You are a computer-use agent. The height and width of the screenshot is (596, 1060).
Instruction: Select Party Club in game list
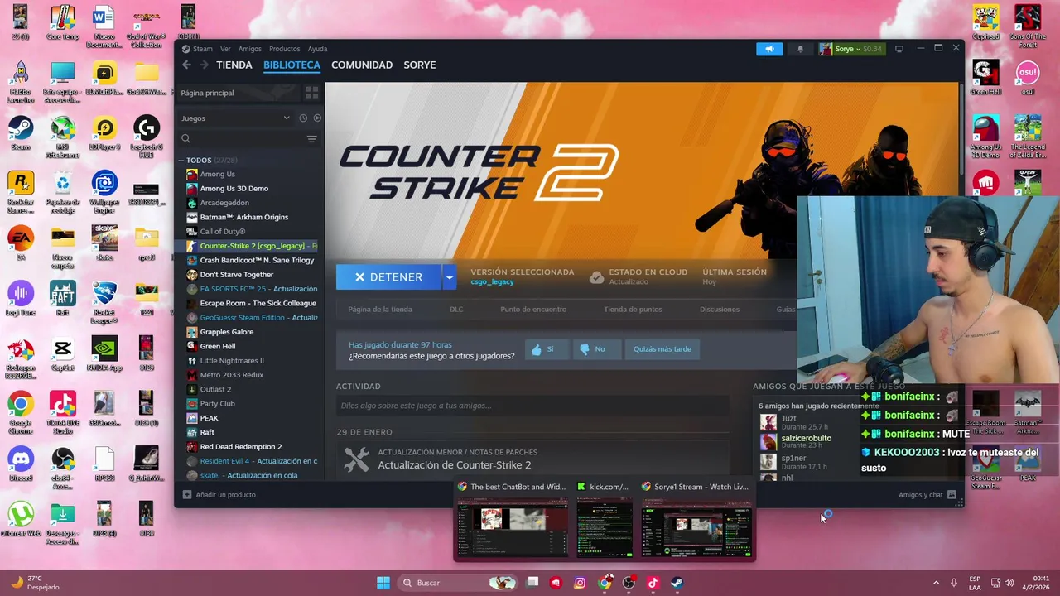coord(218,404)
